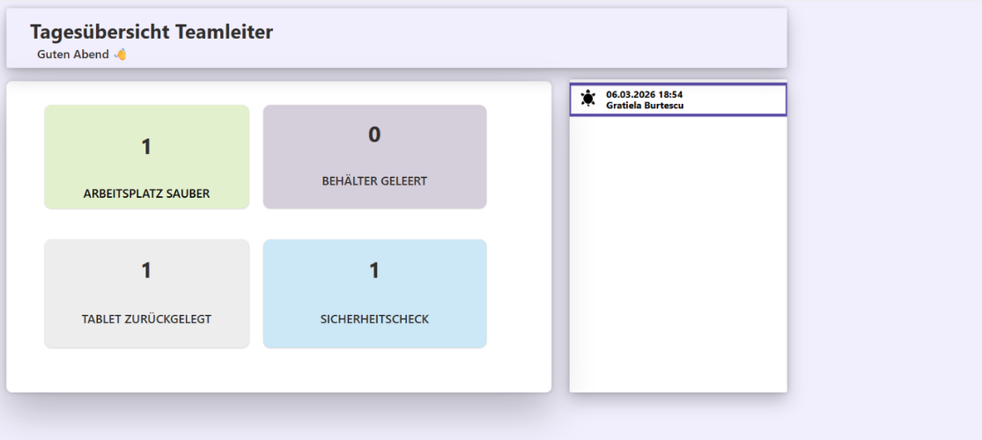Click the waving hand emoji
Viewport: 982px width, 440px height.
pyautogui.click(x=121, y=55)
